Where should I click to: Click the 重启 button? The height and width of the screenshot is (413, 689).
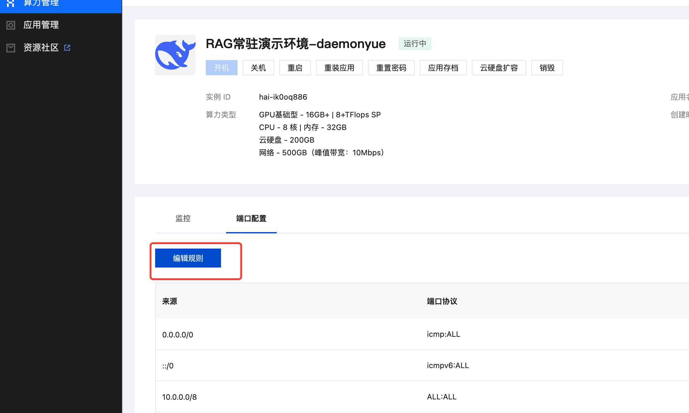[x=295, y=68]
